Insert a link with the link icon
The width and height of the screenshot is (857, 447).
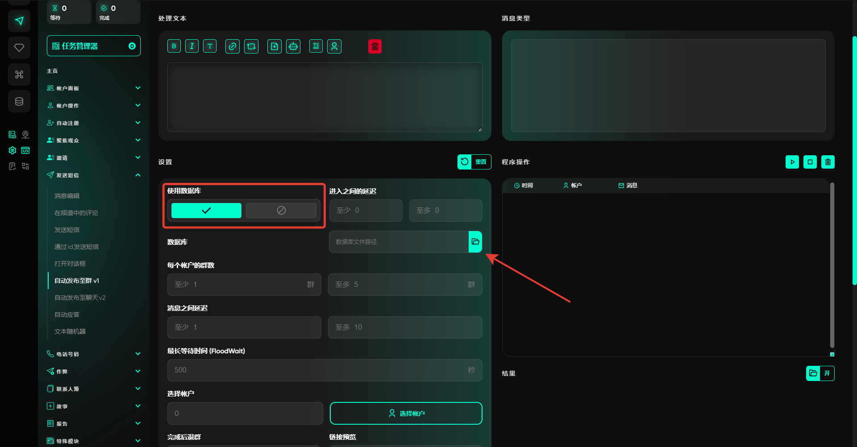click(232, 46)
